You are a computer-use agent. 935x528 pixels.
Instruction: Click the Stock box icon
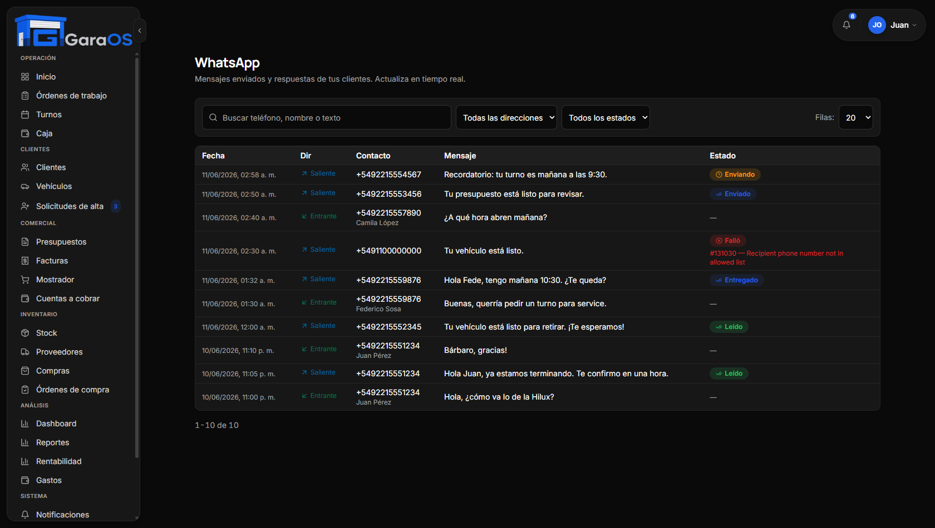coord(25,333)
